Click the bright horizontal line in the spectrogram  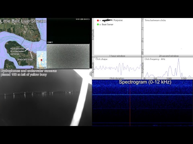click(142, 95)
